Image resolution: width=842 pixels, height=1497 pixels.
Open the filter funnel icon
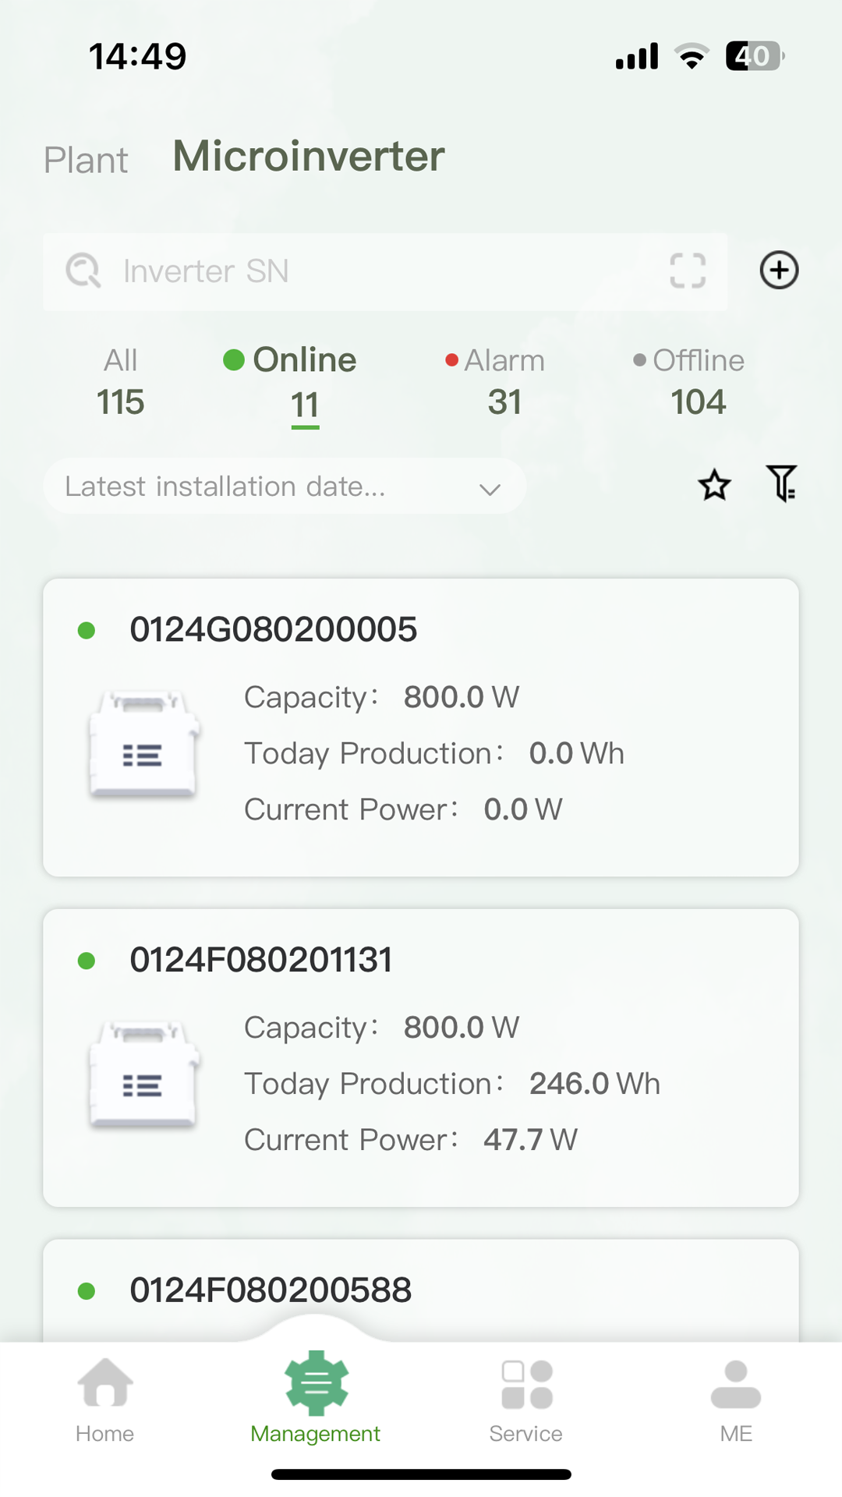[x=781, y=483]
